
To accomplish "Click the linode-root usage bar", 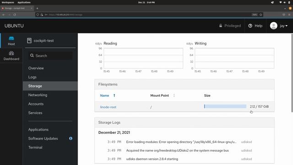I will click(225, 106).
